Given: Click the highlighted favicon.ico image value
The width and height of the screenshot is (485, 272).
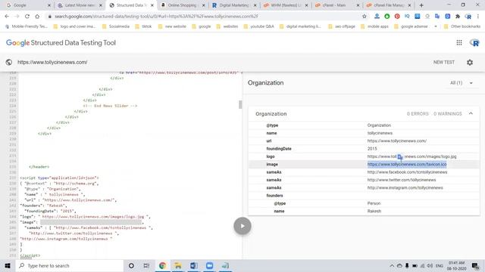Looking at the screenshot, I should [407, 165].
